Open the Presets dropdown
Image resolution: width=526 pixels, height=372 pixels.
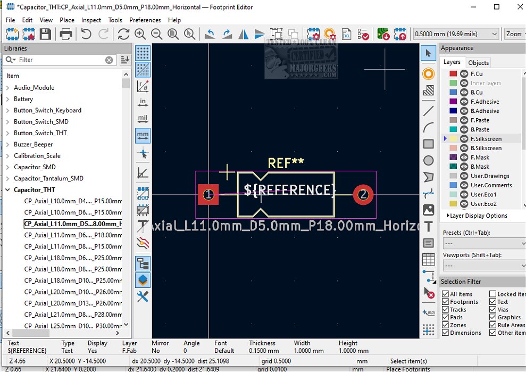click(484, 243)
